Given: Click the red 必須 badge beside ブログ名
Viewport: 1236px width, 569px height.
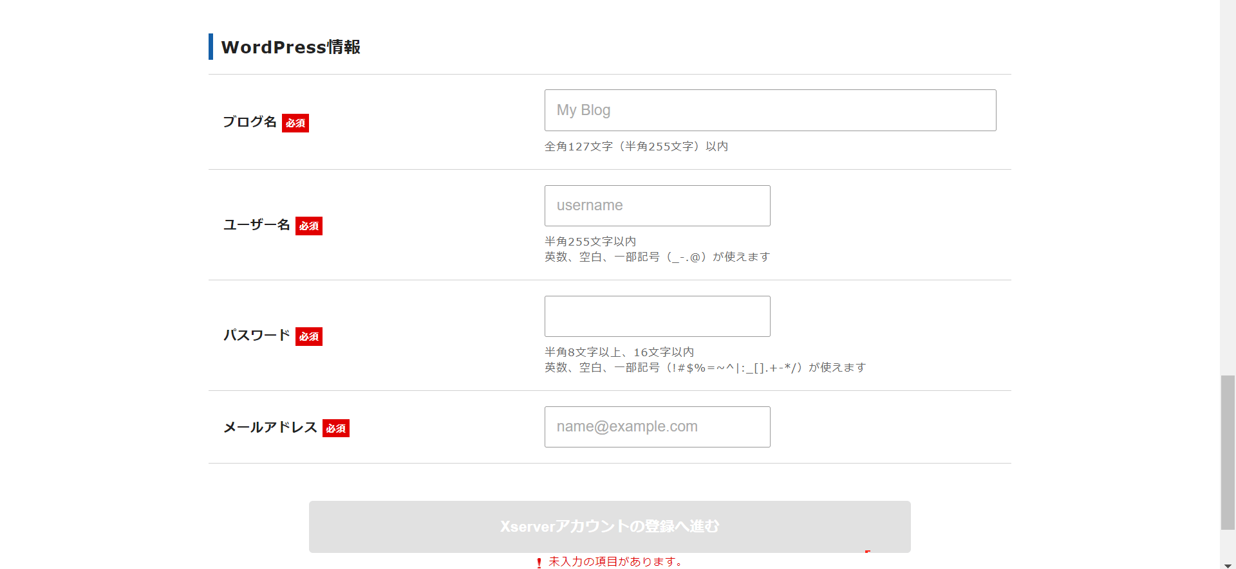Looking at the screenshot, I should click(295, 123).
